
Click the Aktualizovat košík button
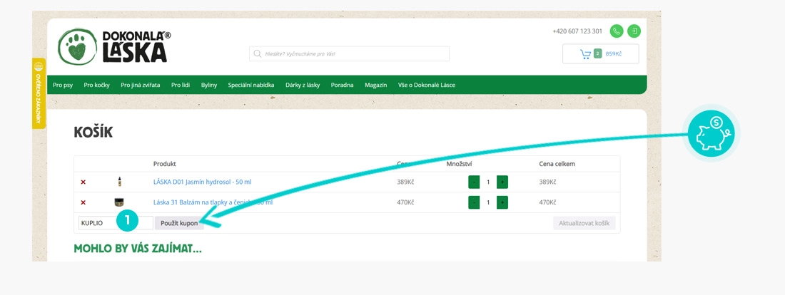(584, 223)
